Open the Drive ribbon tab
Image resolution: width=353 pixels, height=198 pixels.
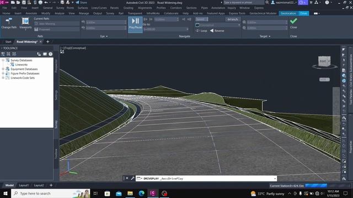[x=303, y=13]
